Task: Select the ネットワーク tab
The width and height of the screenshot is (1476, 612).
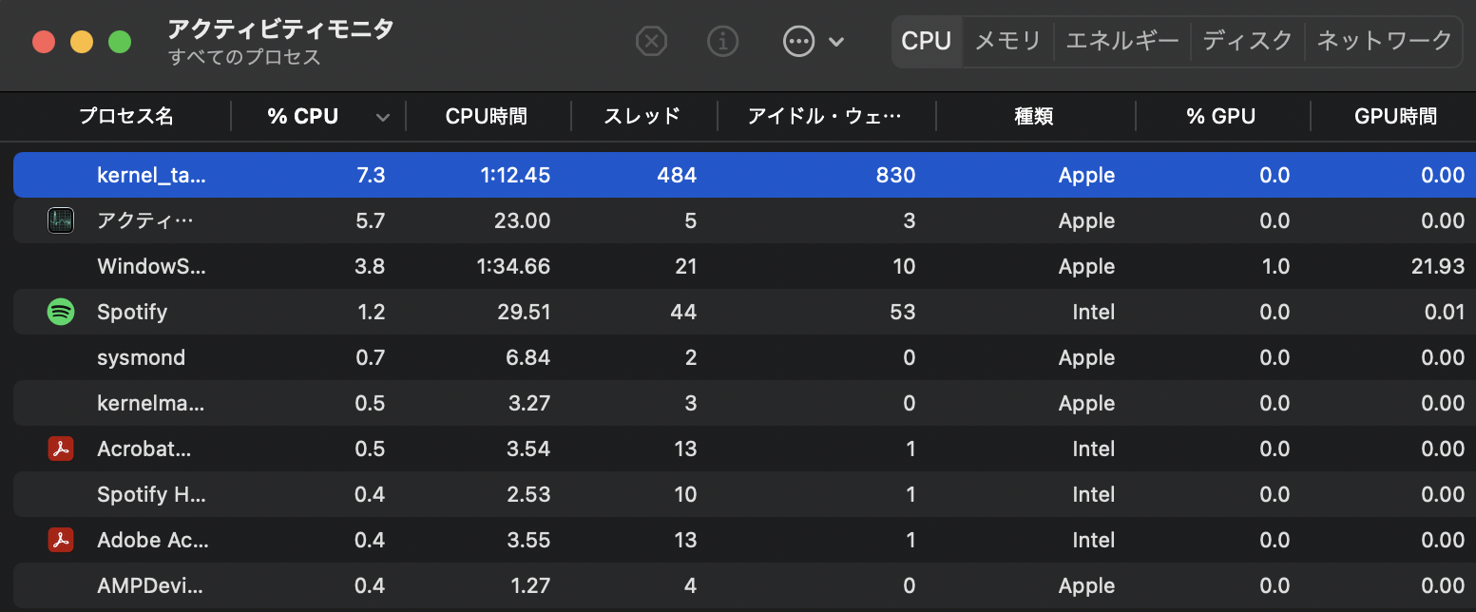Action: [x=1384, y=41]
